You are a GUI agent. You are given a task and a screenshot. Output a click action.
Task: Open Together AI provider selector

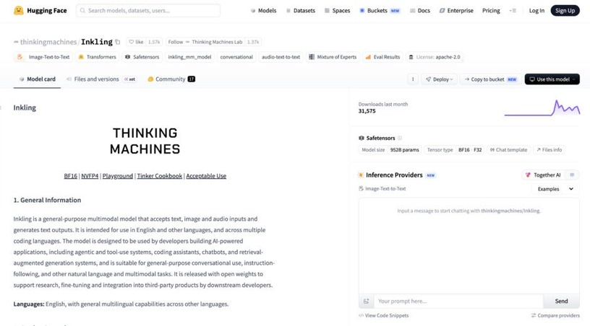point(544,175)
